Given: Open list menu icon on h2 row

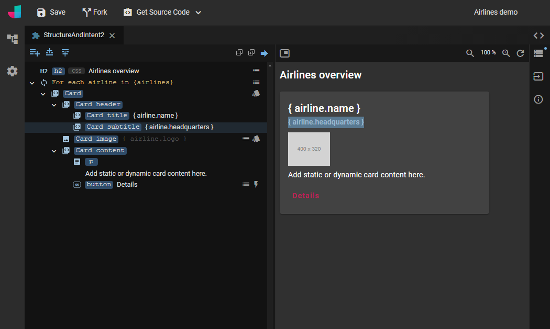Looking at the screenshot, I should pyautogui.click(x=256, y=71).
